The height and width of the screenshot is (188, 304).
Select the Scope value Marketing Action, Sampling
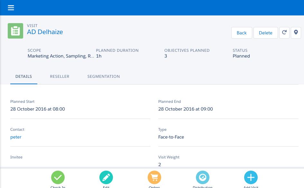coord(61,56)
